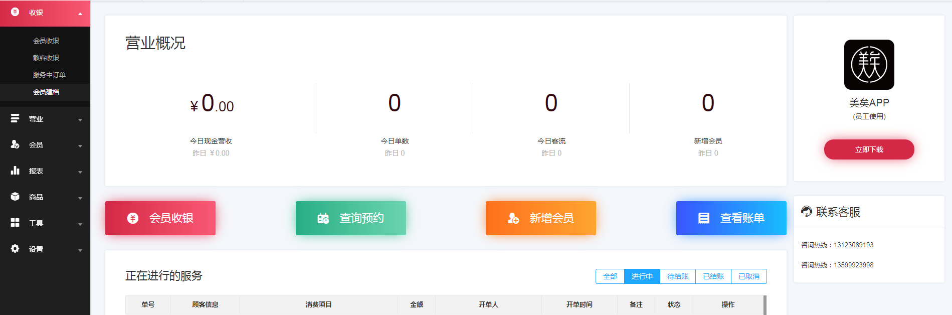
Task: Click the blue 查看账单 button
Action: (731, 218)
